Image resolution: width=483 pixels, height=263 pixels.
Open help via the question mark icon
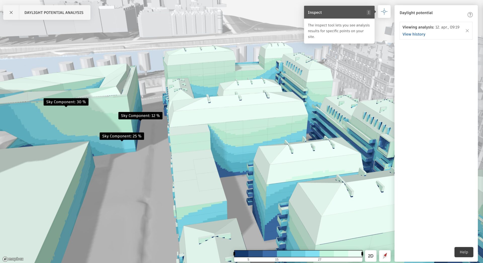pos(470,15)
